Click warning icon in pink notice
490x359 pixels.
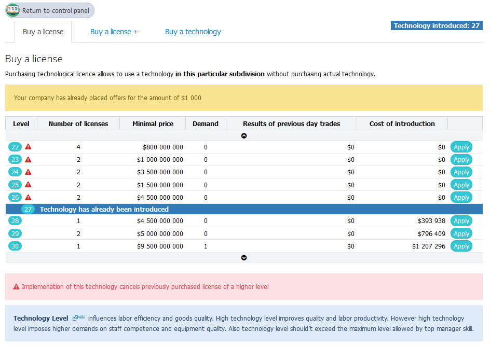(x=16, y=286)
